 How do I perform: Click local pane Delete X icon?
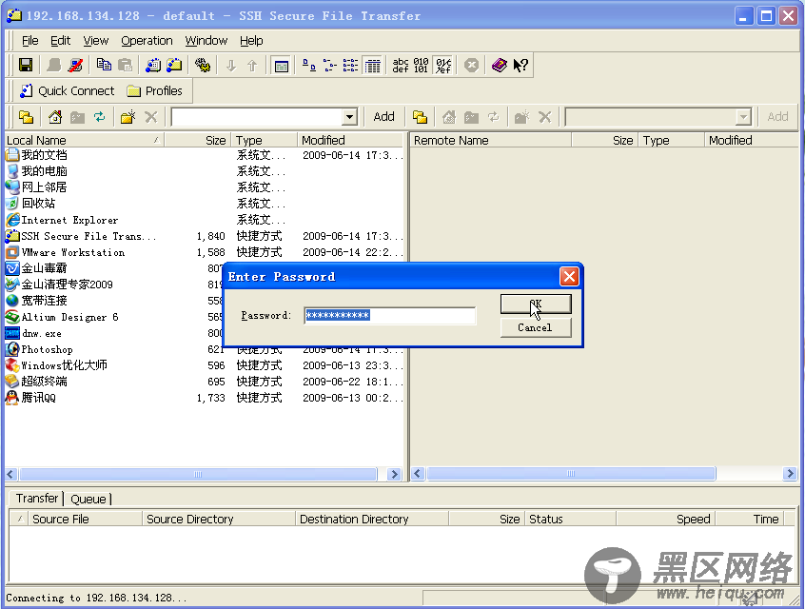pyautogui.click(x=150, y=117)
